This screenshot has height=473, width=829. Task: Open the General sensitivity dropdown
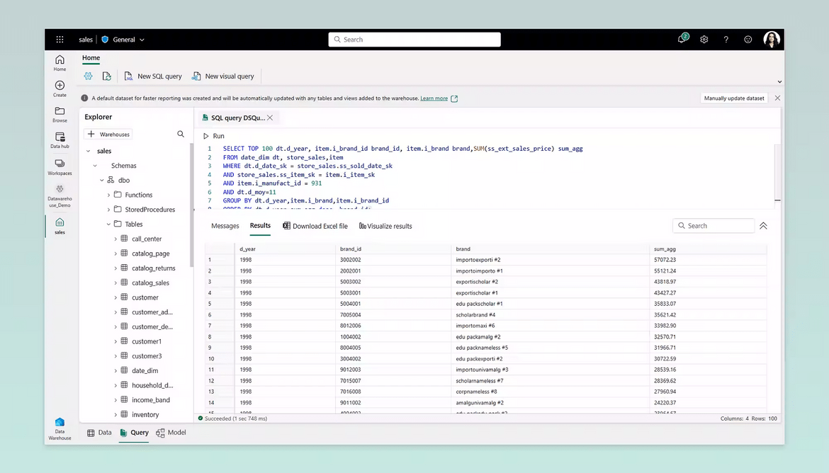[123, 40]
